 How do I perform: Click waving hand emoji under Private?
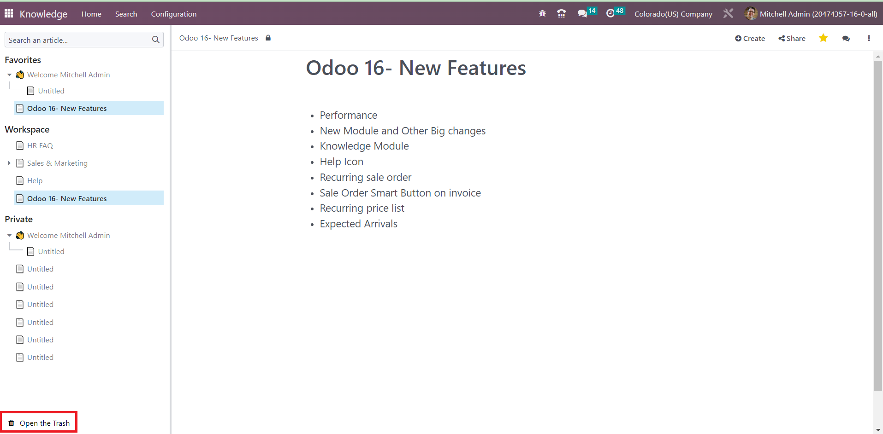pos(20,235)
